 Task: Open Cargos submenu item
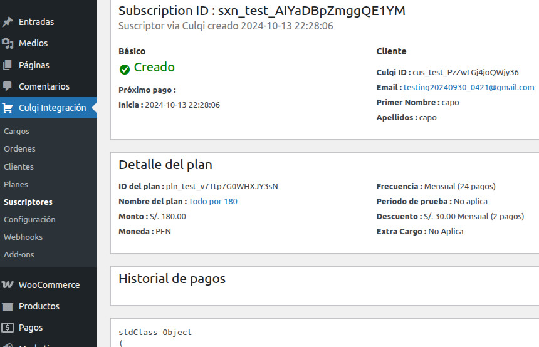click(x=16, y=132)
